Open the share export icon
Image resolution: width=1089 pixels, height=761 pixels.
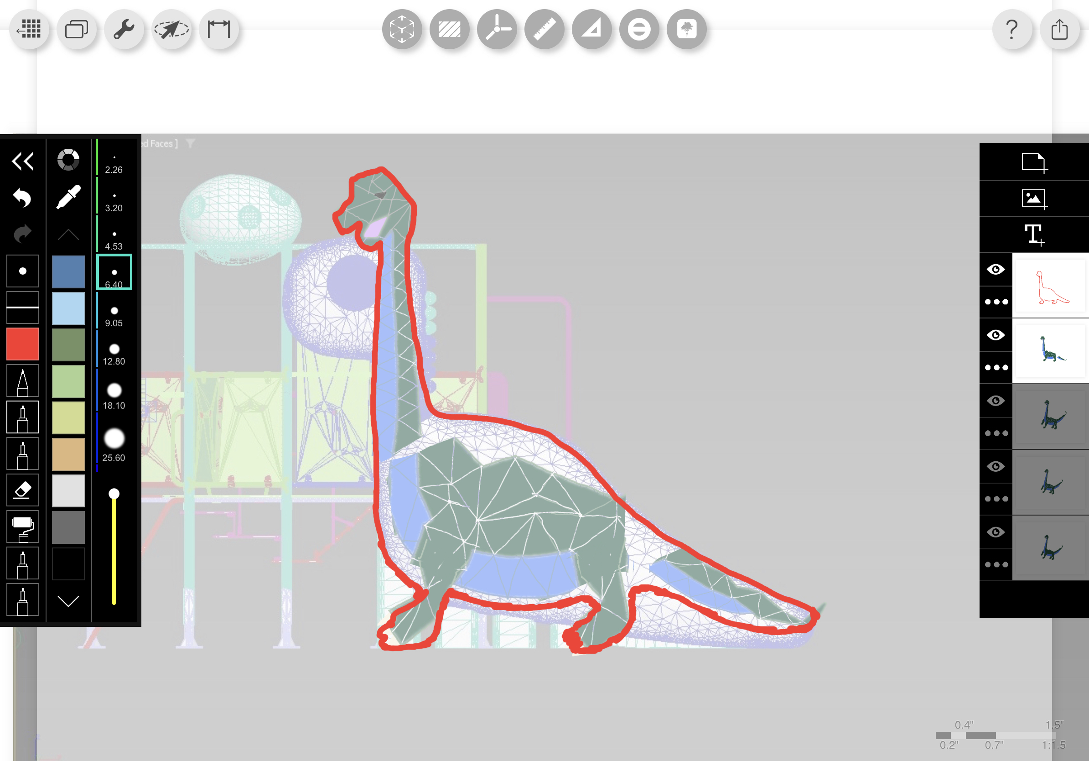(x=1059, y=29)
